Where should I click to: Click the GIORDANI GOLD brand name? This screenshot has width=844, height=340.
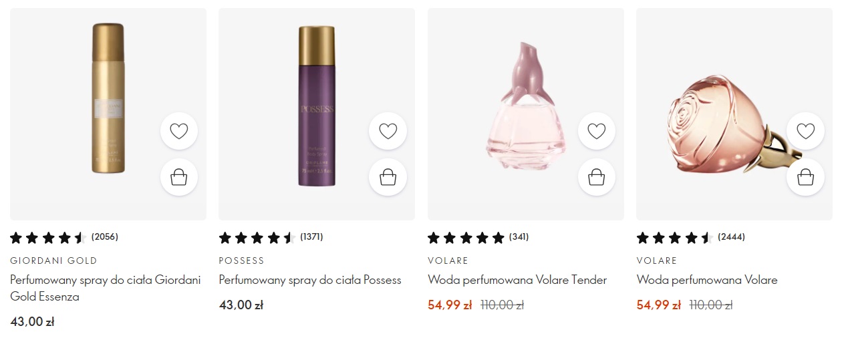tap(53, 261)
